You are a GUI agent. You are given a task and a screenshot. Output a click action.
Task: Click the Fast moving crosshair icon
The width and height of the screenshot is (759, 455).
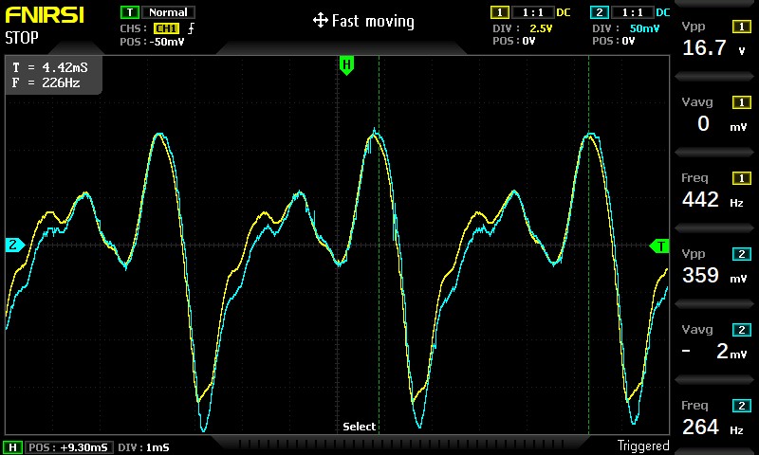pyautogui.click(x=320, y=21)
